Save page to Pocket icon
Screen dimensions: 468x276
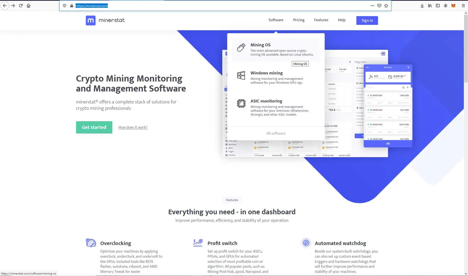(x=379, y=5)
